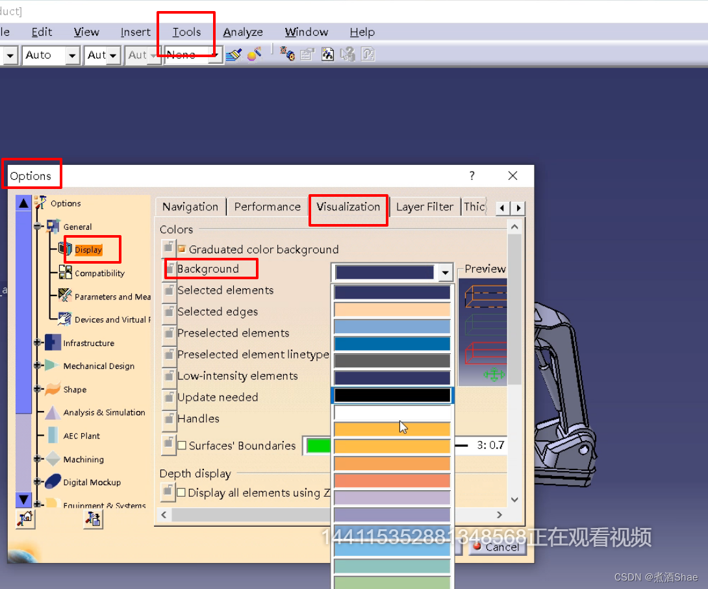The height and width of the screenshot is (589, 708).
Task: Click the reset-to-defaults icon at bottom left
Action: click(x=25, y=518)
